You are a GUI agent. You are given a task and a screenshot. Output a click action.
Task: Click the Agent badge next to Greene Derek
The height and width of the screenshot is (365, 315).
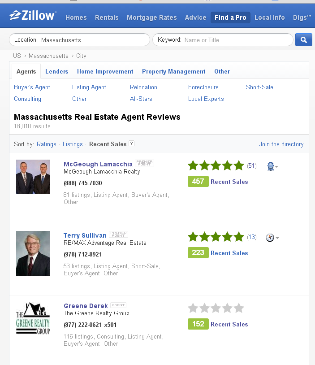click(x=118, y=305)
